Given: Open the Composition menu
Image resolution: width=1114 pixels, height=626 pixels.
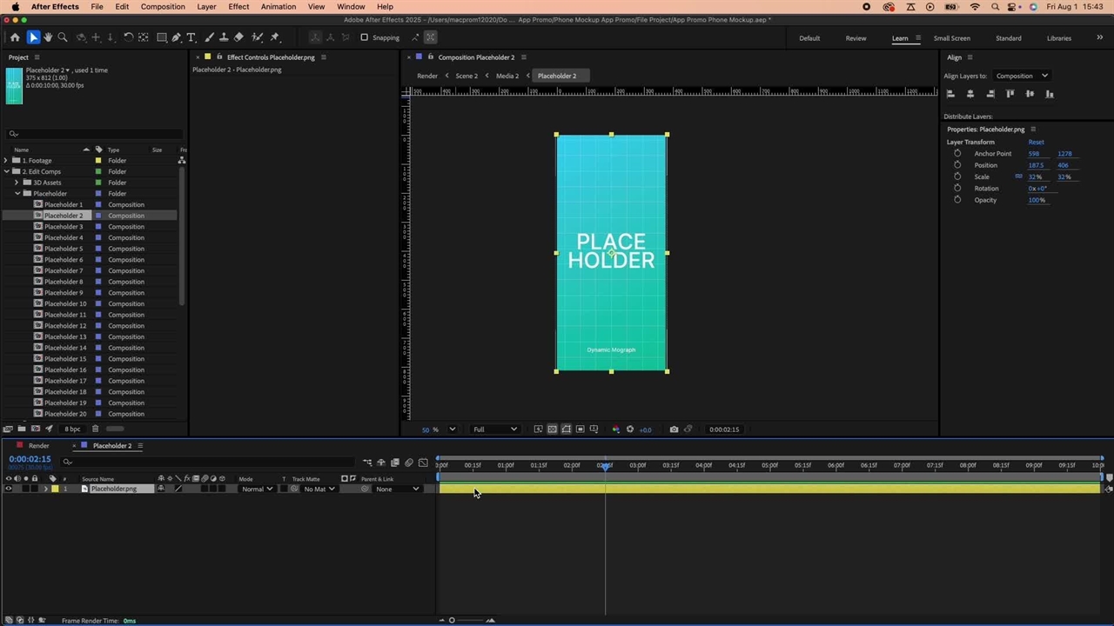Looking at the screenshot, I should (163, 7).
